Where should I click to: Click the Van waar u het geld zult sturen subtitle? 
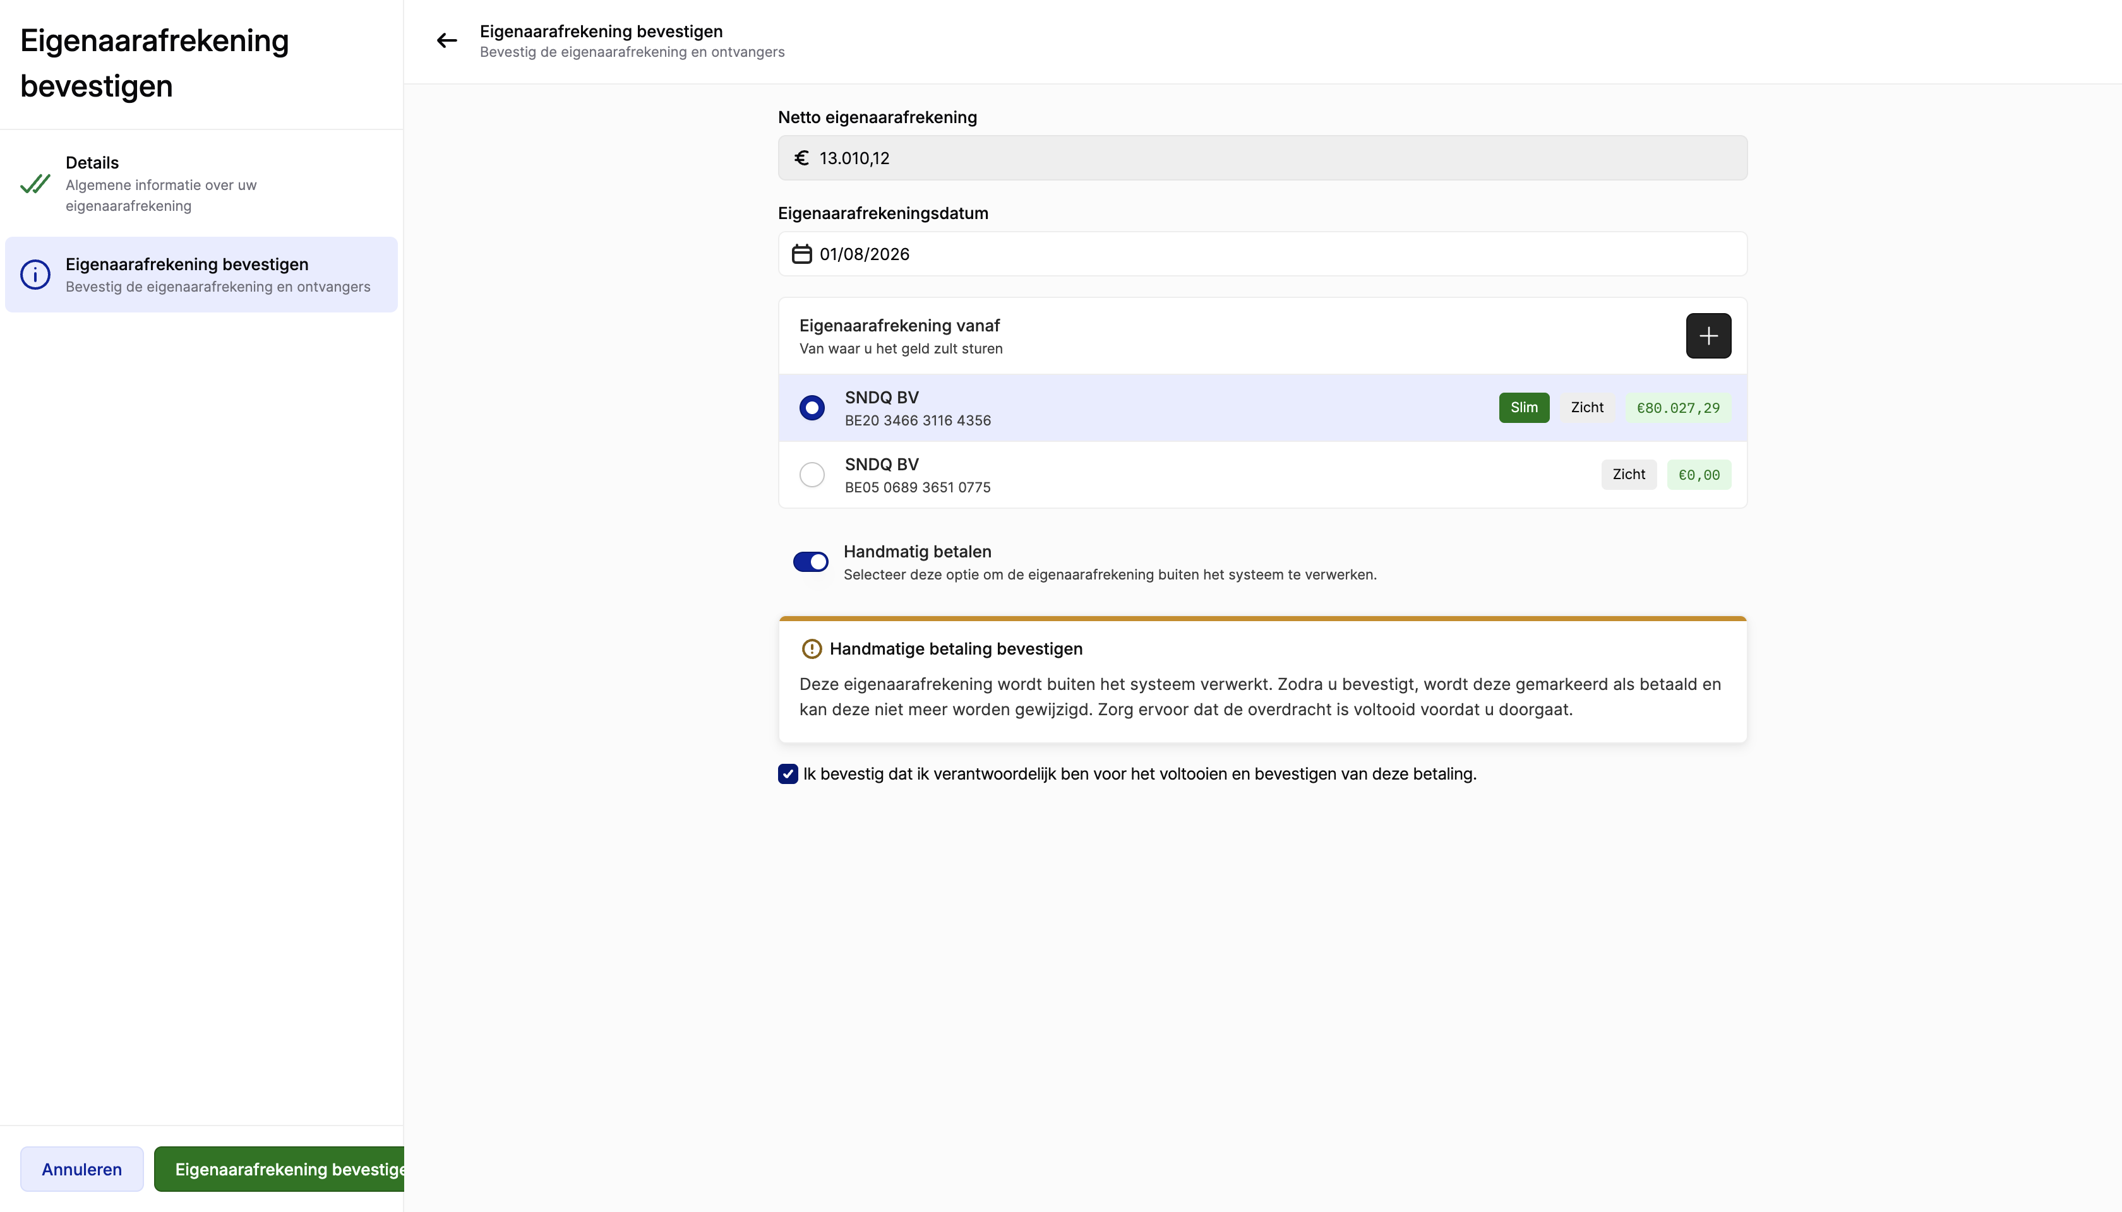[900, 349]
